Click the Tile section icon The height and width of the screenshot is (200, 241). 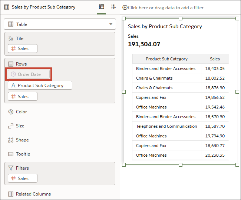coord(11,39)
